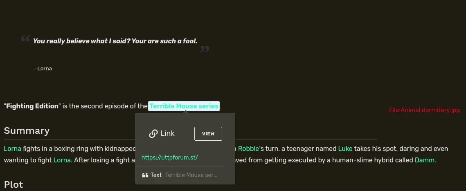Open the https://uttpforum.st/ URL in the popup
The image size is (466, 191).
coord(169,157)
